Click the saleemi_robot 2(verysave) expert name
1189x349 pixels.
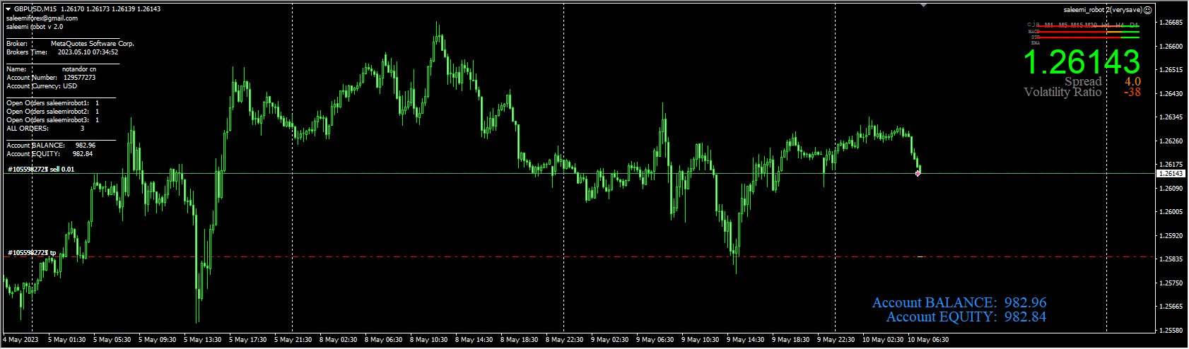point(1103,10)
